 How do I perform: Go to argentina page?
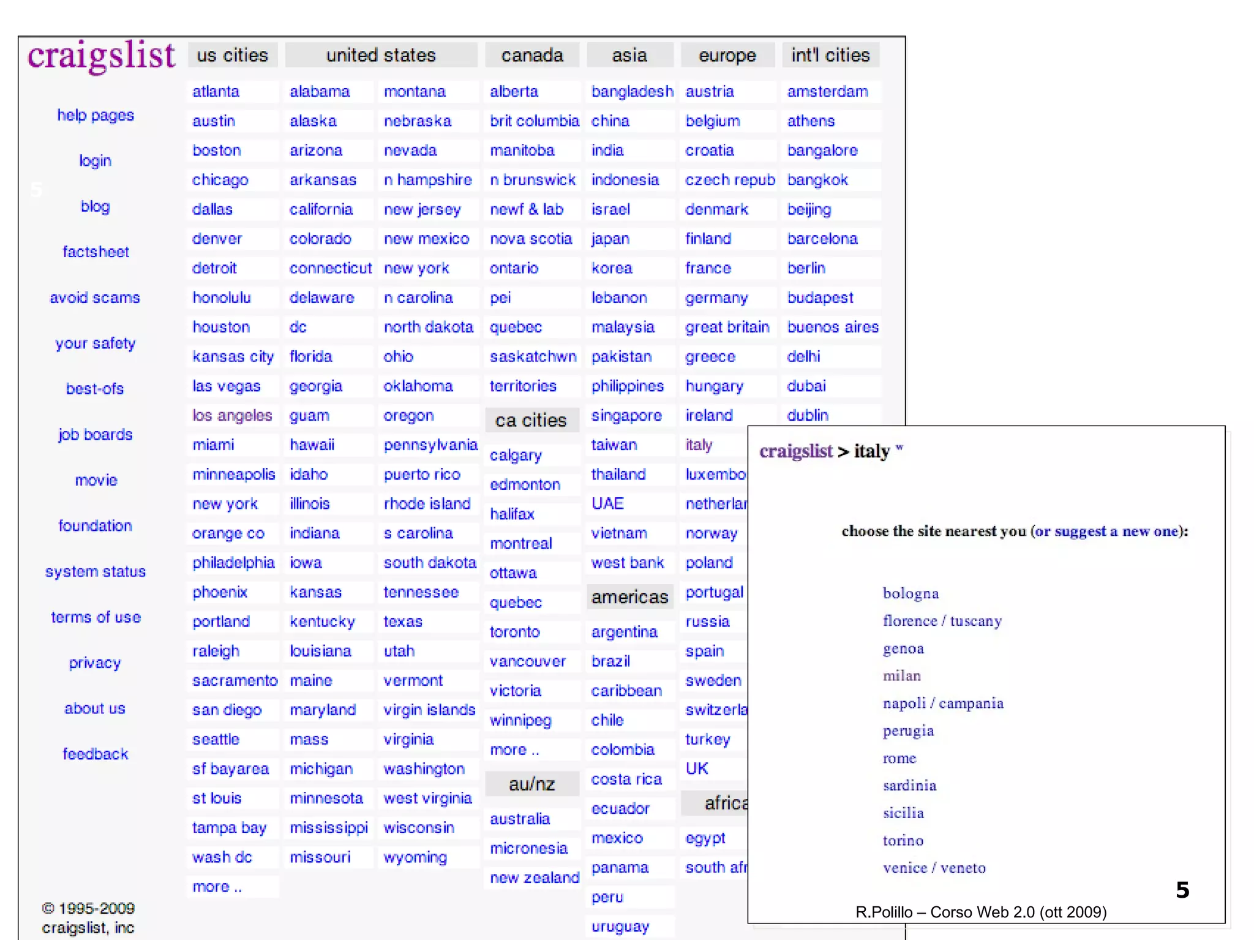(x=624, y=632)
